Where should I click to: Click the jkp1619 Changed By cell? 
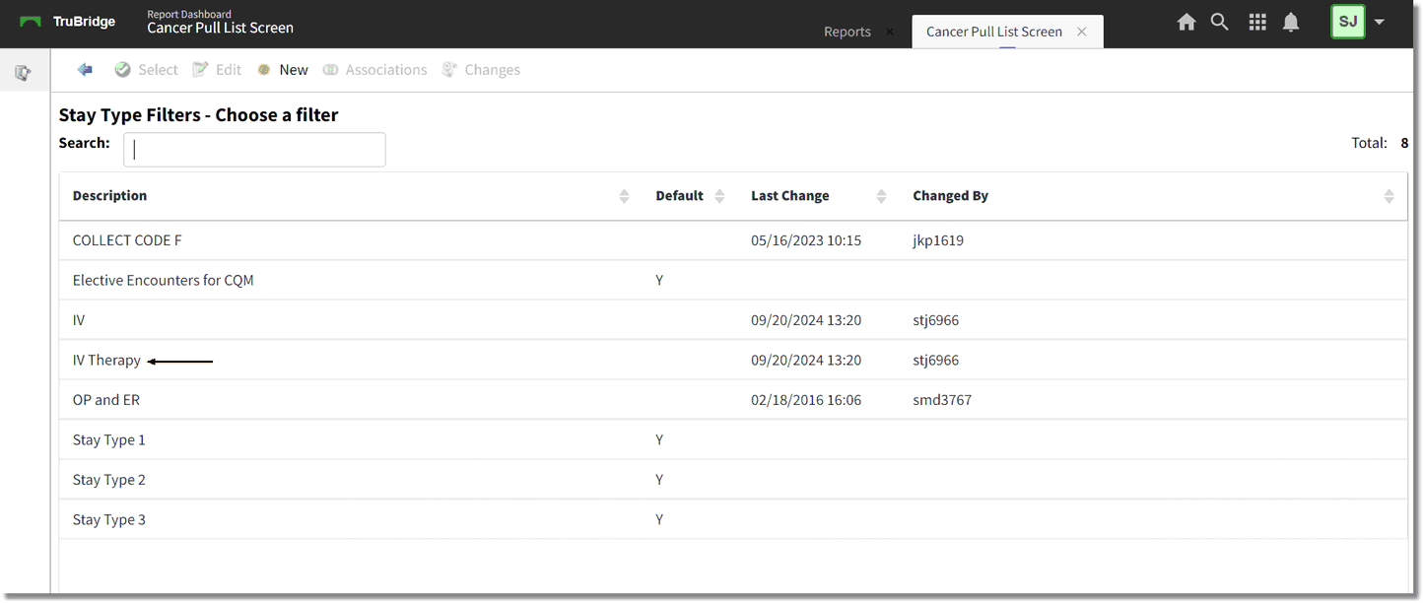click(938, 240)
